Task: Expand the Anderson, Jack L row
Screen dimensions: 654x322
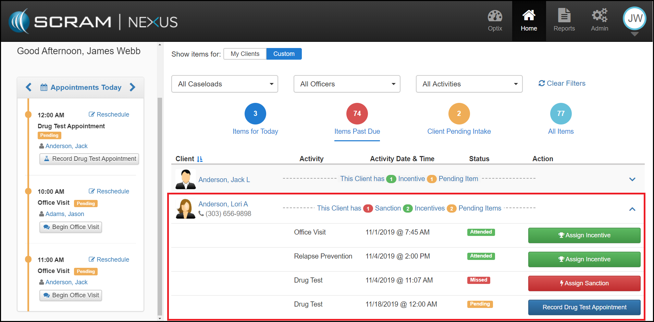Action: (632, 179)
